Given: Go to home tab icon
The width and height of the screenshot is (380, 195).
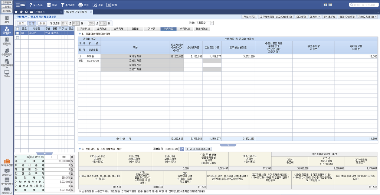Looking at the screenshot, I should pyautogui.click(x=16, y=12).
